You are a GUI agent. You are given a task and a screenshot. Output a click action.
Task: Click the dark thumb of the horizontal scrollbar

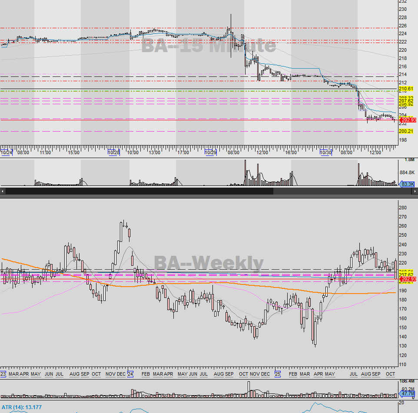point(139,191)
